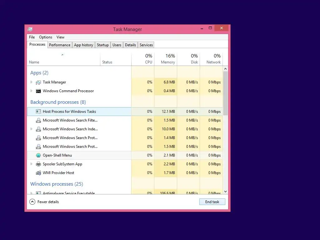The width and height of the screenshot is (320, 240).
Task: Sort processes by the Name column
Action: tap(63, 59)
